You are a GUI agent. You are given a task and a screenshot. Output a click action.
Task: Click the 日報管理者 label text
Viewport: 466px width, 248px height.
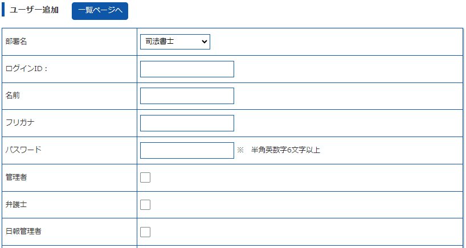(23, 231)
